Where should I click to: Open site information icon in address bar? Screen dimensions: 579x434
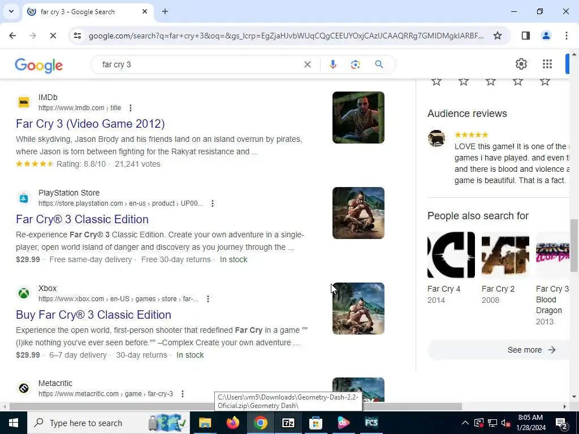[77, 36]
